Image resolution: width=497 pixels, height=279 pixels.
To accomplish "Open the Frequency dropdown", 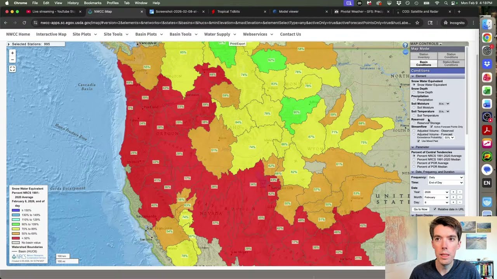I will pyautogui.click(x=446, y=177).
